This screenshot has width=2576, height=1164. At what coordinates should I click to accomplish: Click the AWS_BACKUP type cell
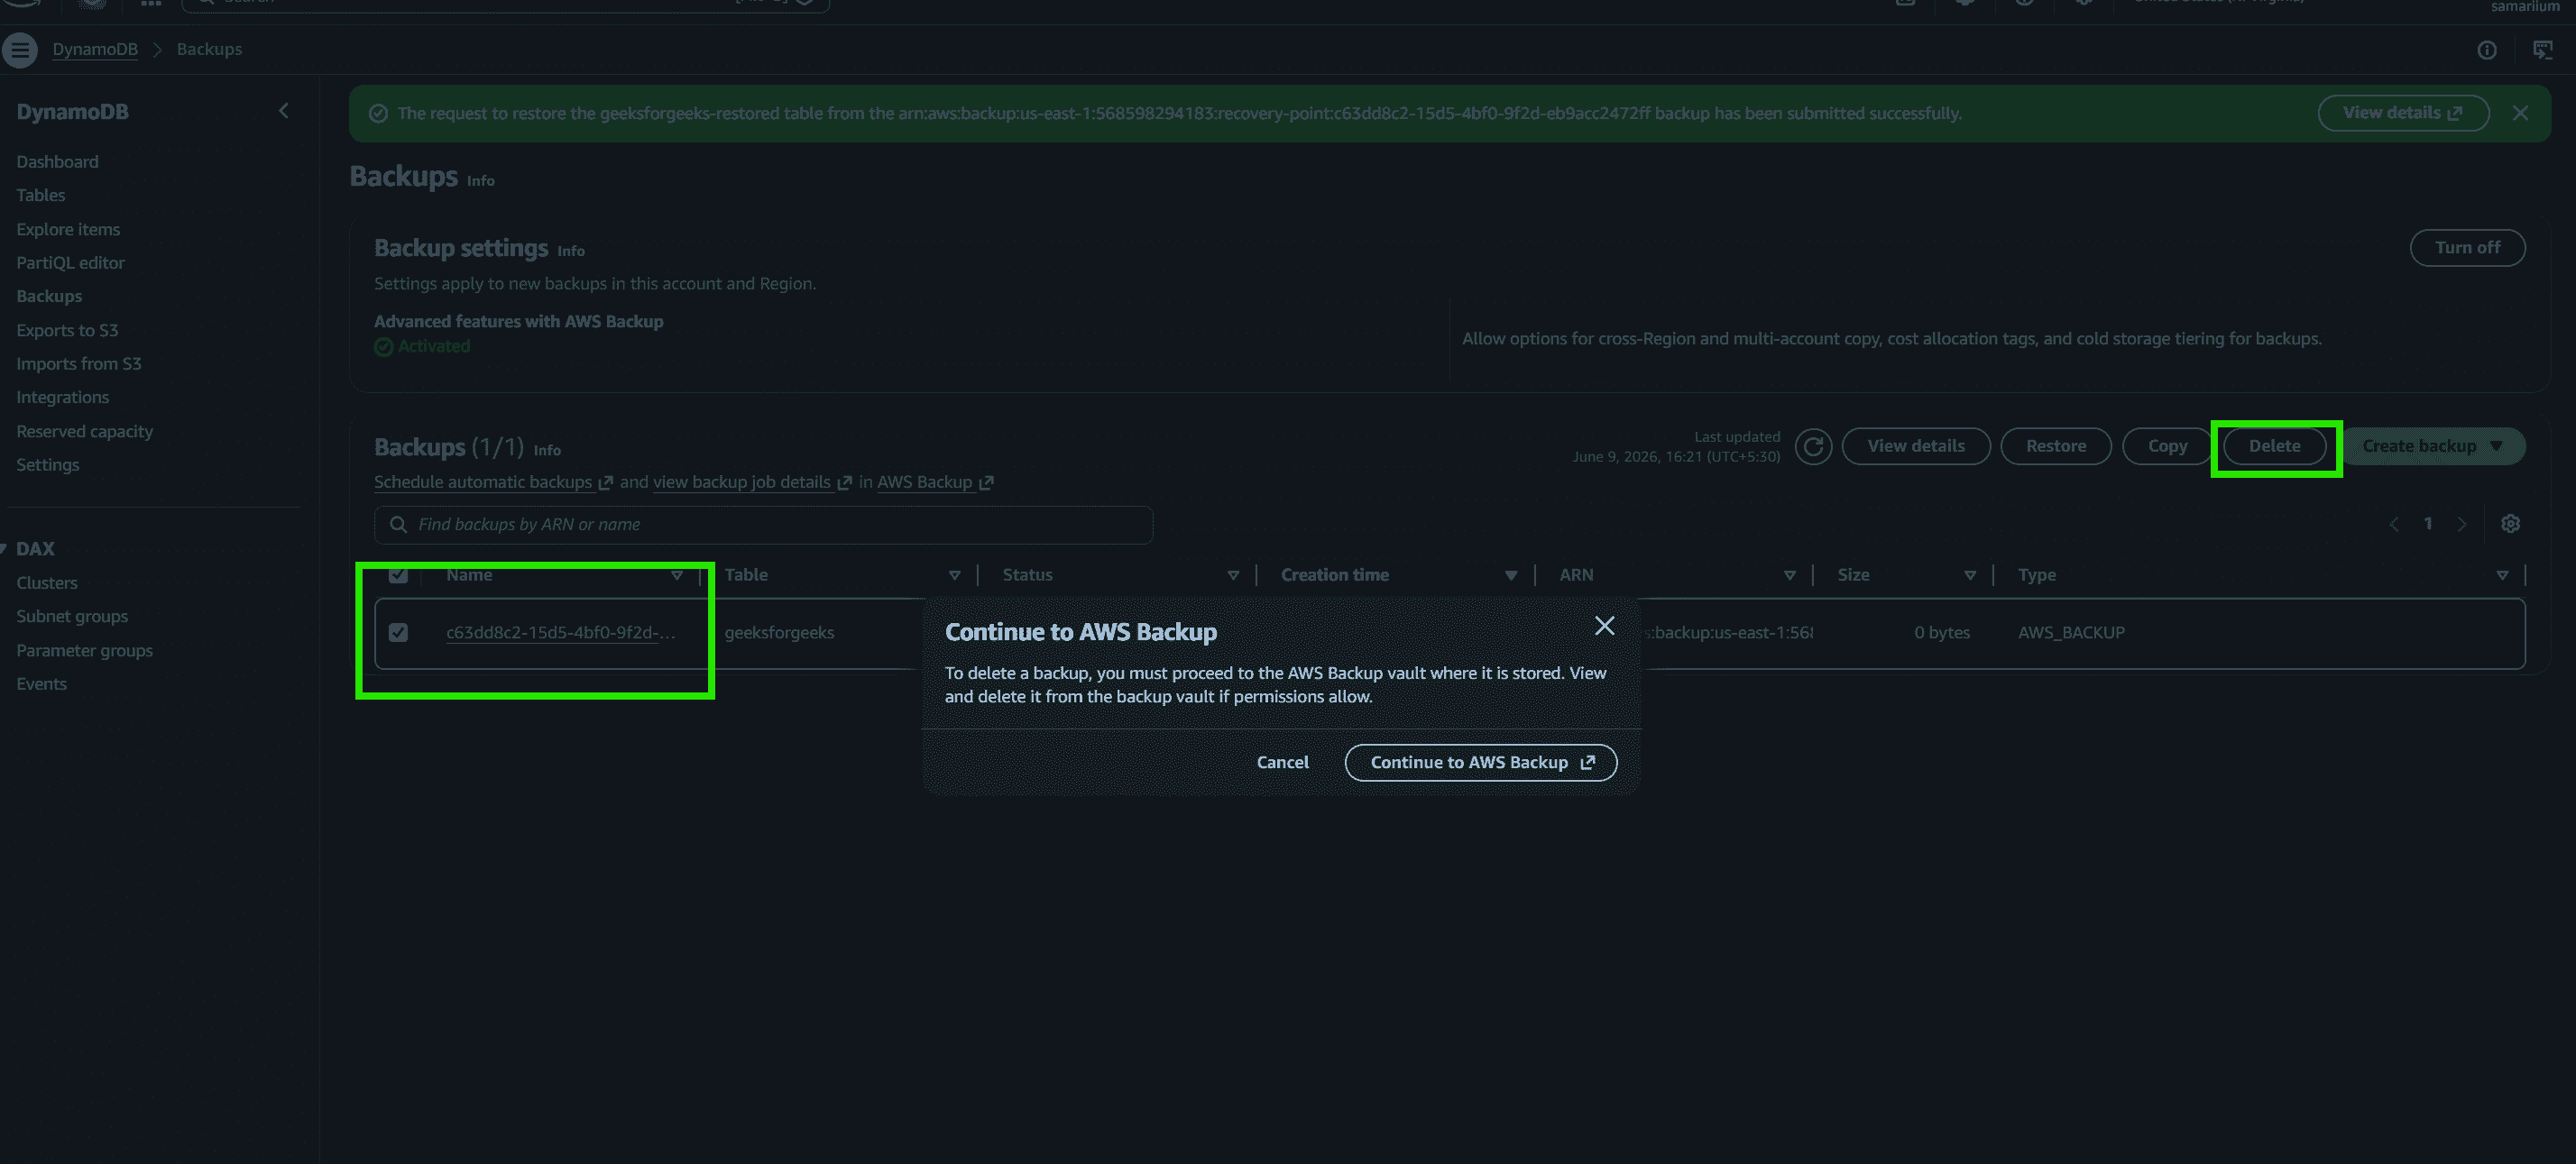tap(2071, 632)
